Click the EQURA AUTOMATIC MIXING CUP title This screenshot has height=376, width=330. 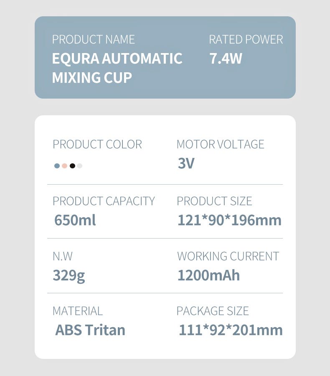(x=117, y=68)
